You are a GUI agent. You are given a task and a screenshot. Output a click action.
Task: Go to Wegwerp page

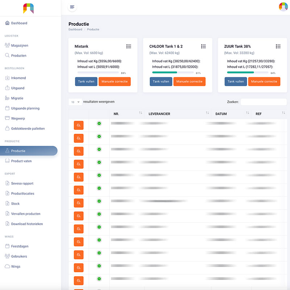coord(15,119)
